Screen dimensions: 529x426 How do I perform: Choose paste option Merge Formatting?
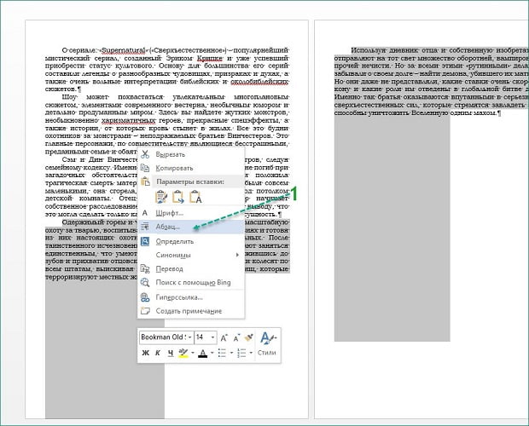(178, 197)
